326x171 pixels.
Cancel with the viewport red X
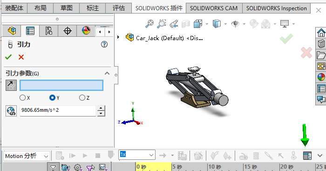point(306,53)
